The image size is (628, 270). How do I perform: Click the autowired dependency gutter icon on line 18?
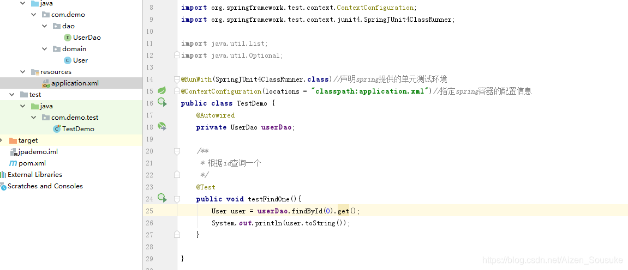(162, 127)
